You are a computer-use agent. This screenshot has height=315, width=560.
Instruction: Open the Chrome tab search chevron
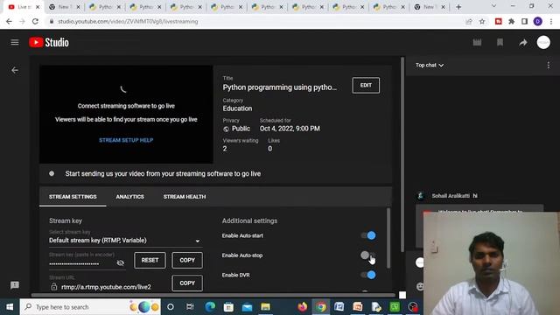click(x=493, y=6)
